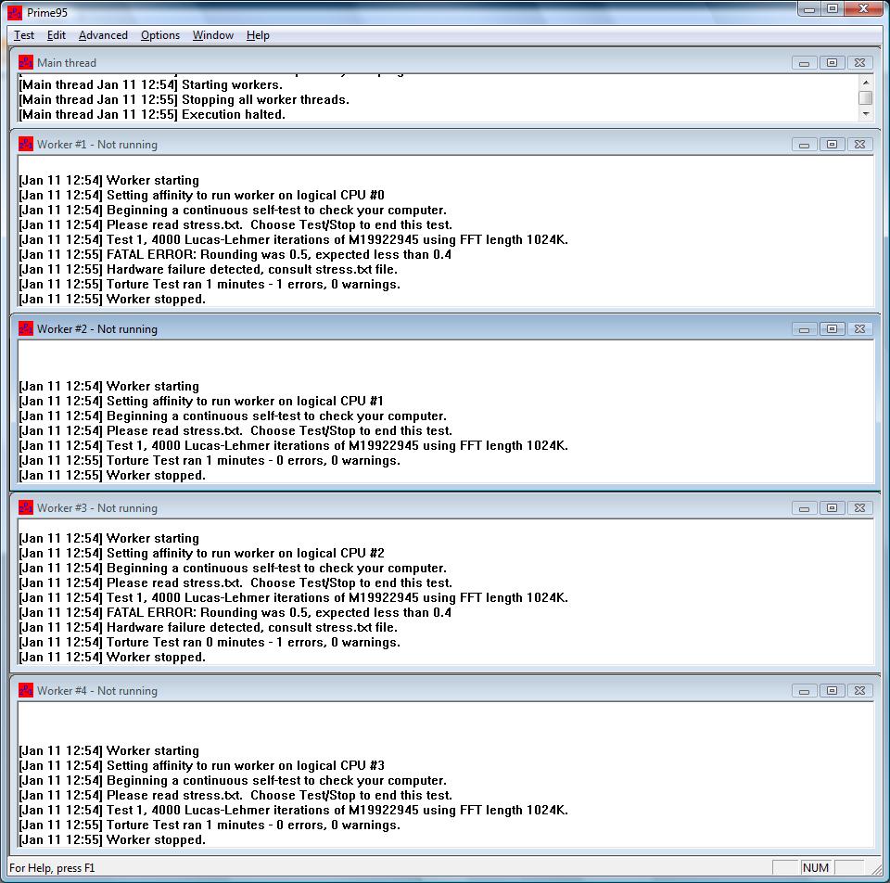890x883 pixels.
Task: Minimize the Worker #2 window
Action: click(x=805, y=329)
